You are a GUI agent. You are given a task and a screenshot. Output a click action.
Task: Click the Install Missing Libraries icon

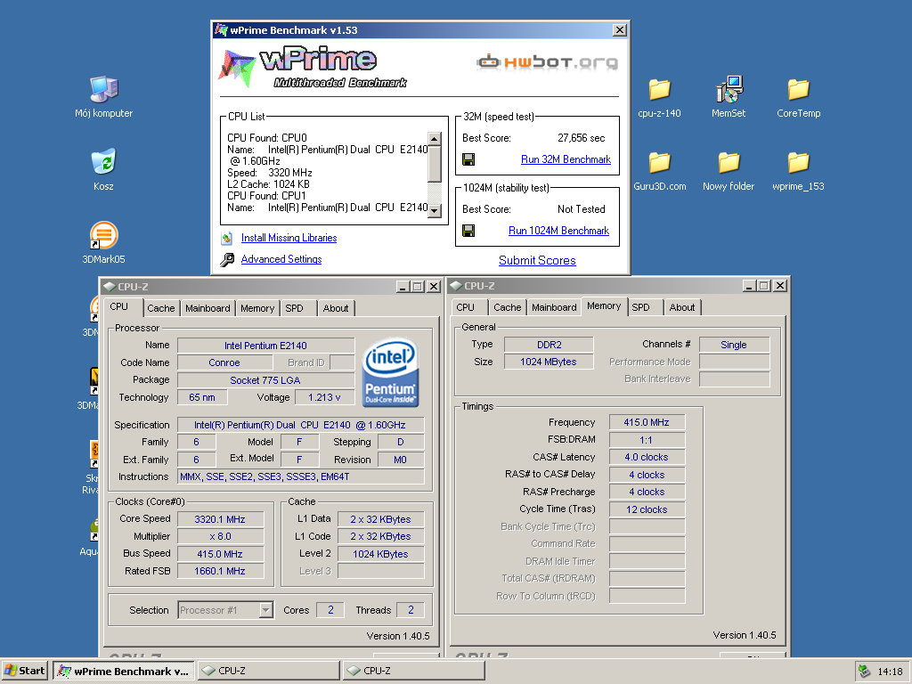click(x=227, y=238)
